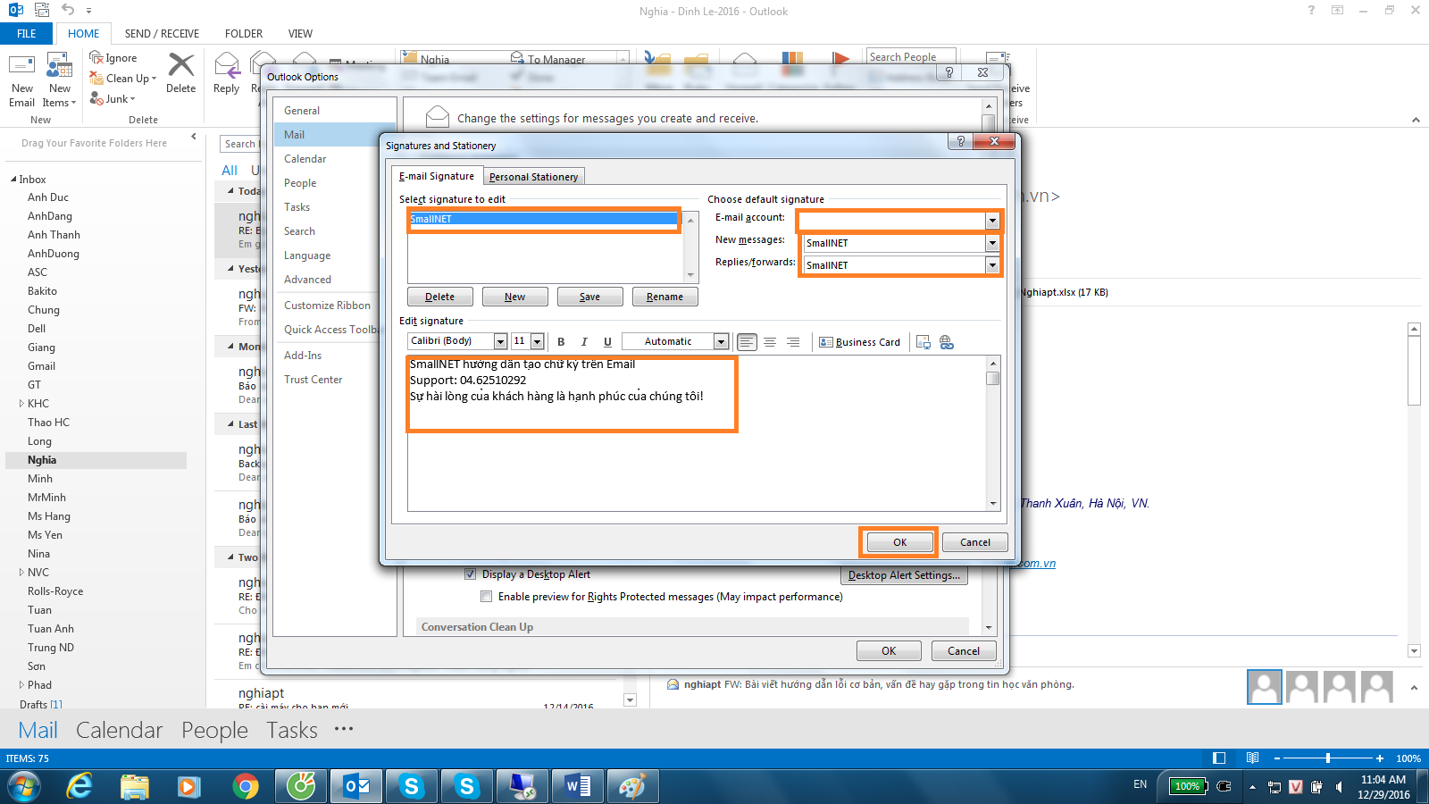Open the font color Automatic dropdown
The image size is (1429, 804).
pos(721,341)
